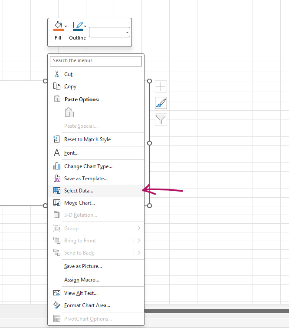Open the Font… dialog entry
The image size is (289, 328).
click(x=96, y=153)
